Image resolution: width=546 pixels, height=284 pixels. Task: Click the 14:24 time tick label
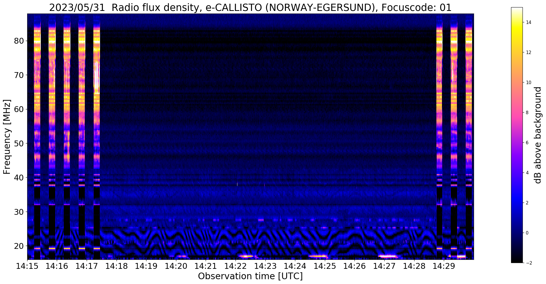click(295, 266)
